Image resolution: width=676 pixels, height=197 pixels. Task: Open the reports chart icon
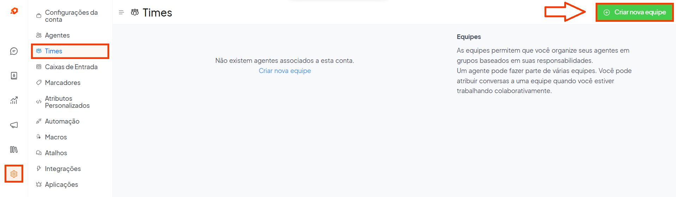14,100
